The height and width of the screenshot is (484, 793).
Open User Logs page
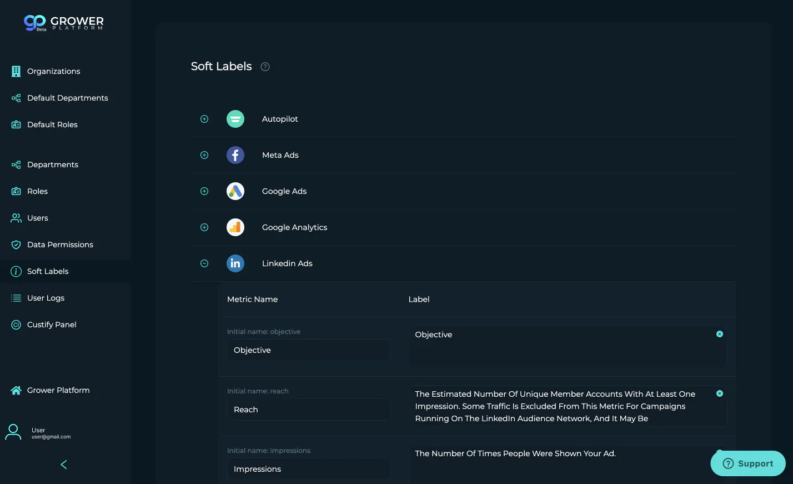(66, 298)
